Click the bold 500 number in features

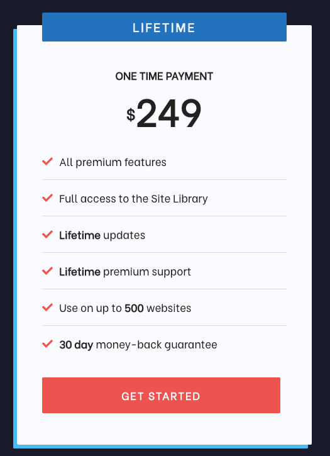coord(134,308)
